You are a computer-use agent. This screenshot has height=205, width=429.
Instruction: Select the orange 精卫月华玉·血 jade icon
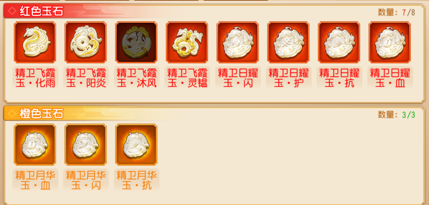[35, 144]
